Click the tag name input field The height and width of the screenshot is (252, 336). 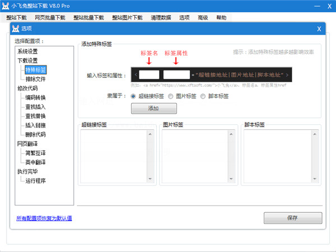click(149, 74)
